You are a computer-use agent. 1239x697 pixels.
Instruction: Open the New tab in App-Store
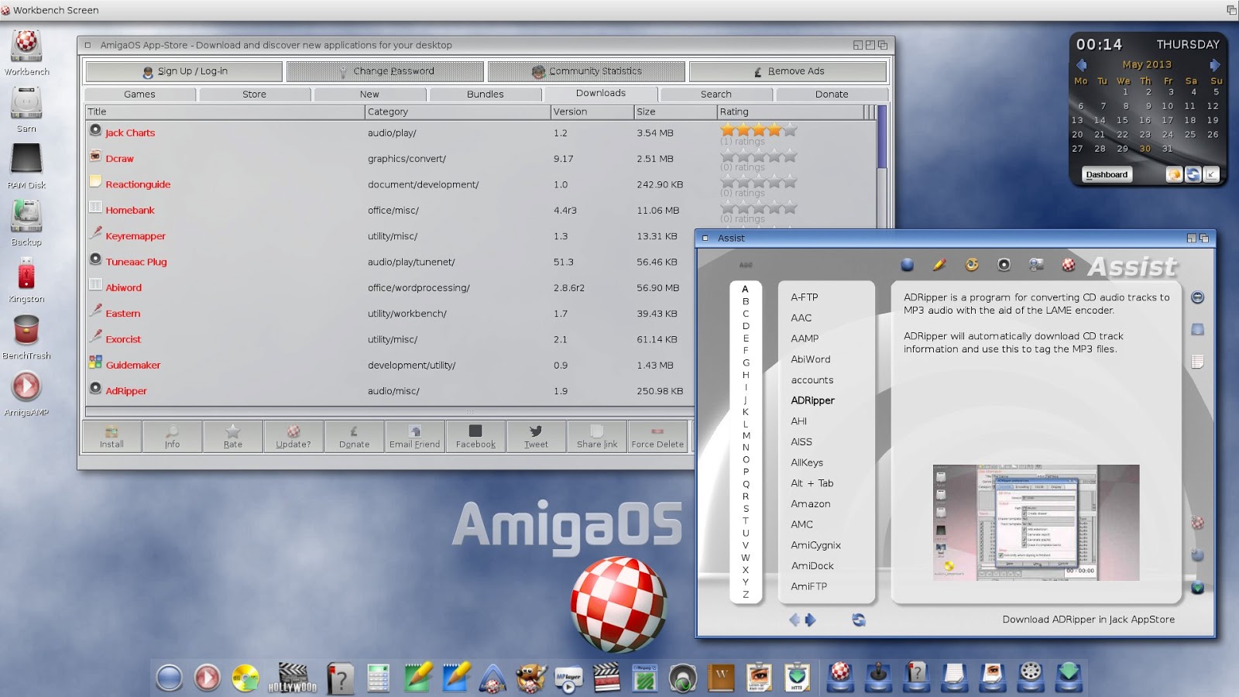369,94
